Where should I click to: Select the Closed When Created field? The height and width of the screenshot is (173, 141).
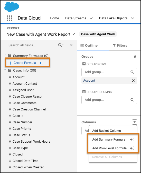coord(29,167)
